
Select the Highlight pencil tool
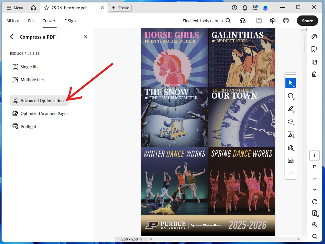pos(291,109)
